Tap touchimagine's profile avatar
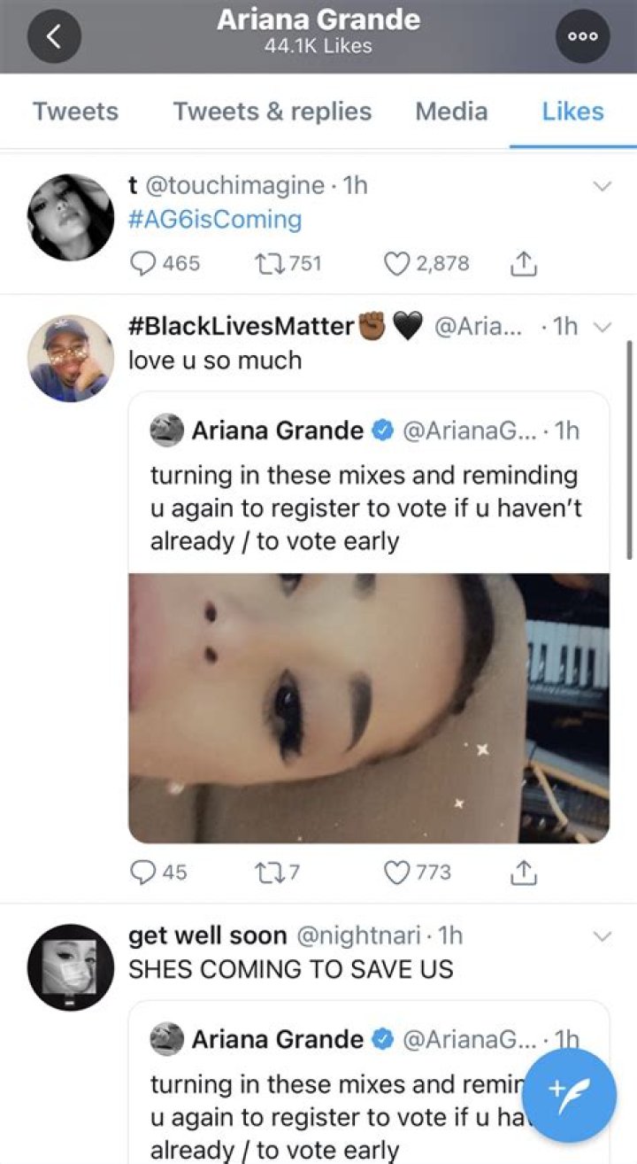 click(71, 218)
